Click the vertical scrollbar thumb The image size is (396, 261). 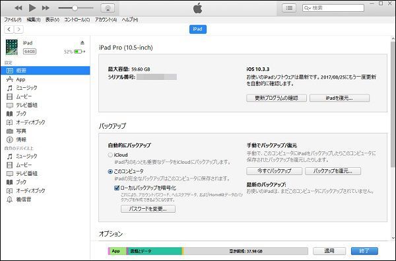tap(393, 104)
